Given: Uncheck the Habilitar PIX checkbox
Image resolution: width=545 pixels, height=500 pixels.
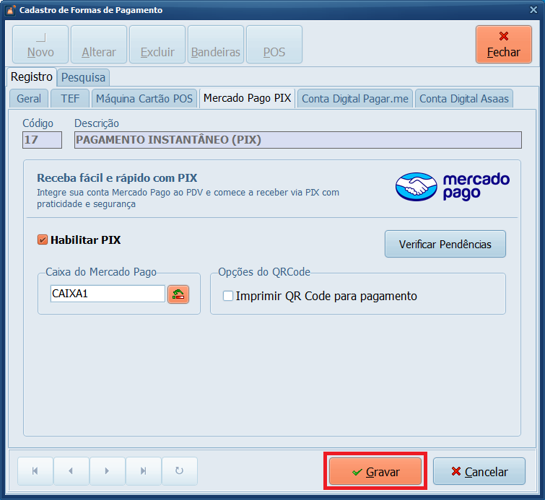Looking at the screenshot, I should coord(43,240).
